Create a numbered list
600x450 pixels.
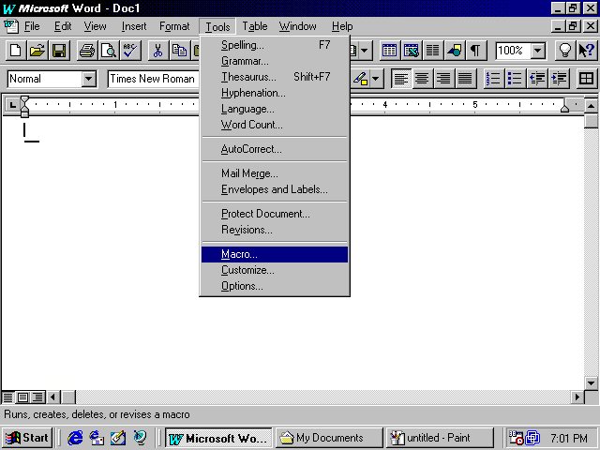(x=493, y=79)
